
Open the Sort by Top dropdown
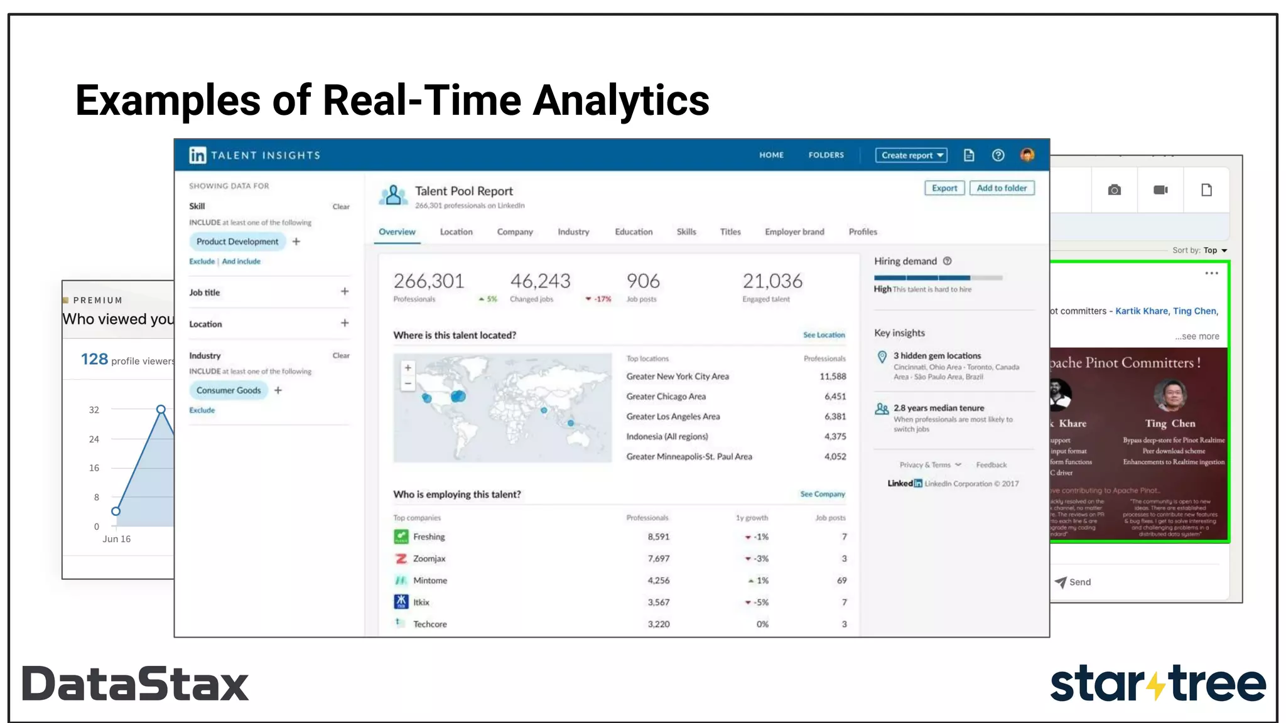pyautogui.click(x=1215, y=250)
